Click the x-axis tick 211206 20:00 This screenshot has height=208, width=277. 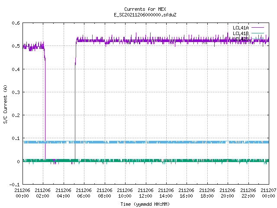(x=227, y=193)
